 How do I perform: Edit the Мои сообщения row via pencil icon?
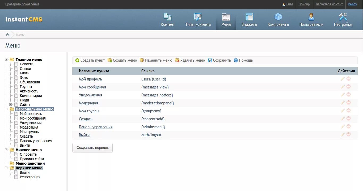click(x=343, y=87)
